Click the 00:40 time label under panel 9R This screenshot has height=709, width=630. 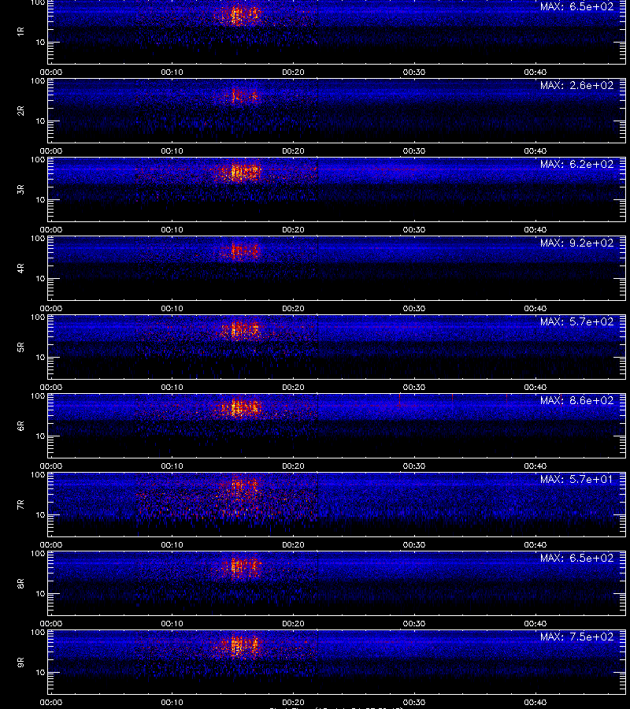pos(535,702)
